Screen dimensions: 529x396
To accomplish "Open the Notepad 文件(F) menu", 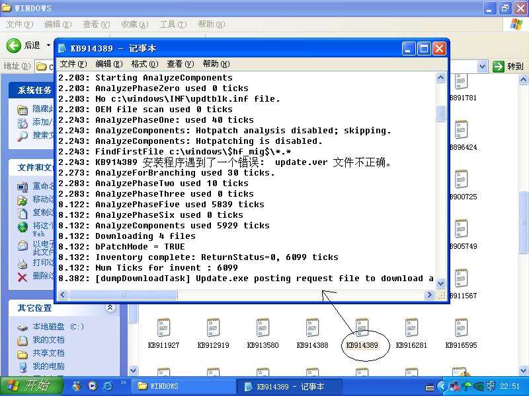I will (73, 63).
